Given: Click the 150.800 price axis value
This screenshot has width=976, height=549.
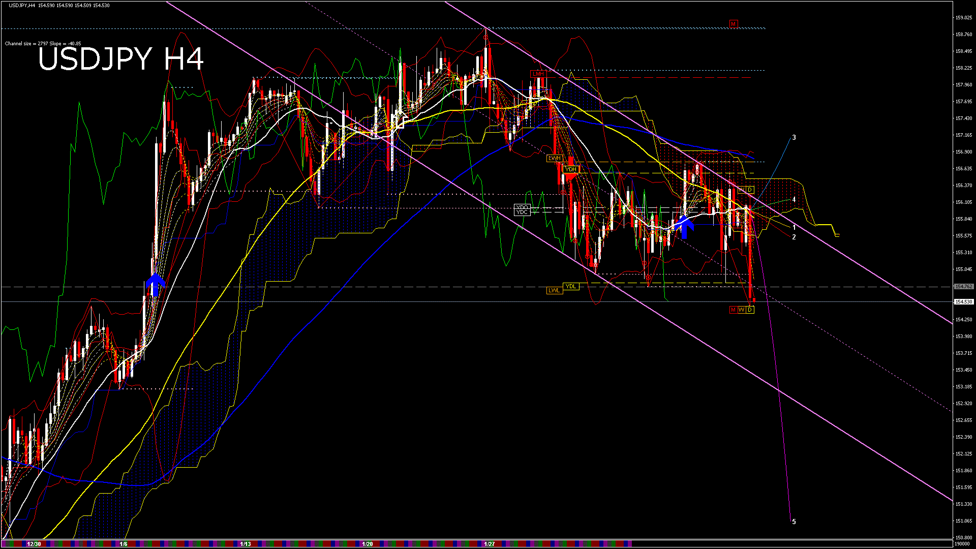Looking at the screenshot, I should click(x=964, y=537).
